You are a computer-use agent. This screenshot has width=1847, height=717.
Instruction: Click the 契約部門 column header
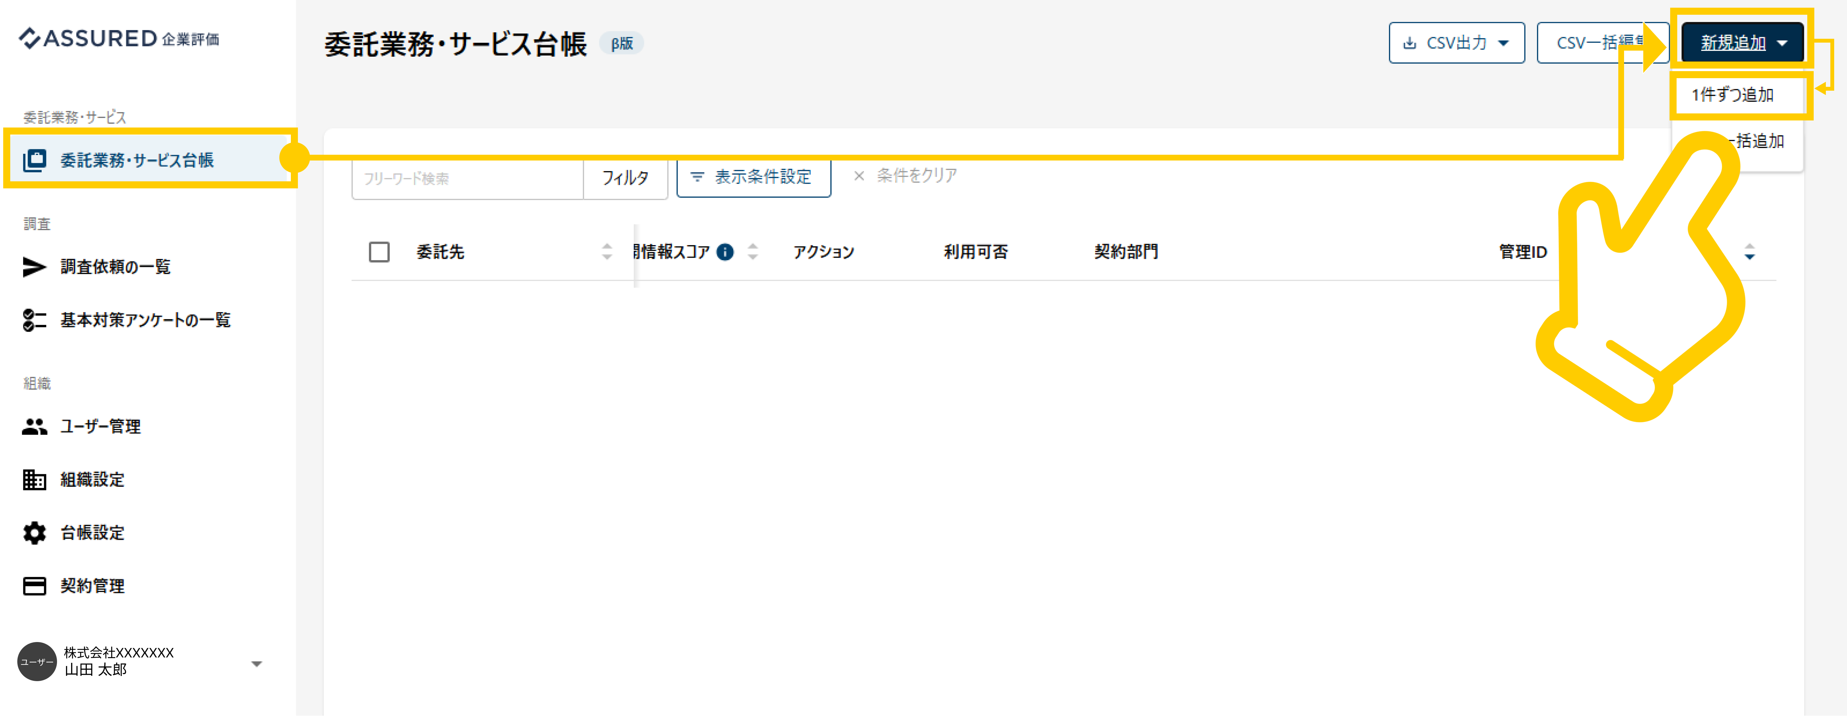1126,252
